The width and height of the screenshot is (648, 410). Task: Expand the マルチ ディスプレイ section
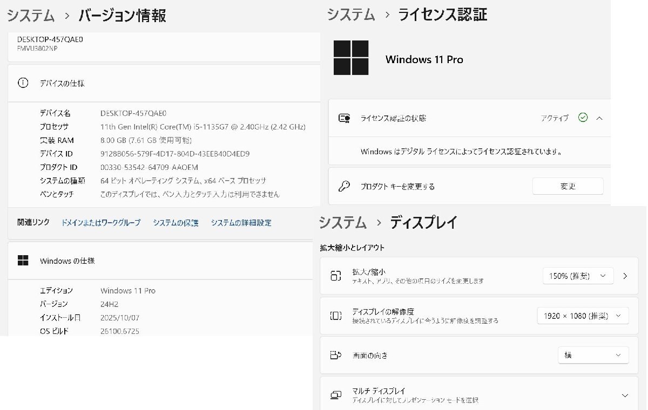pos(625,395)
